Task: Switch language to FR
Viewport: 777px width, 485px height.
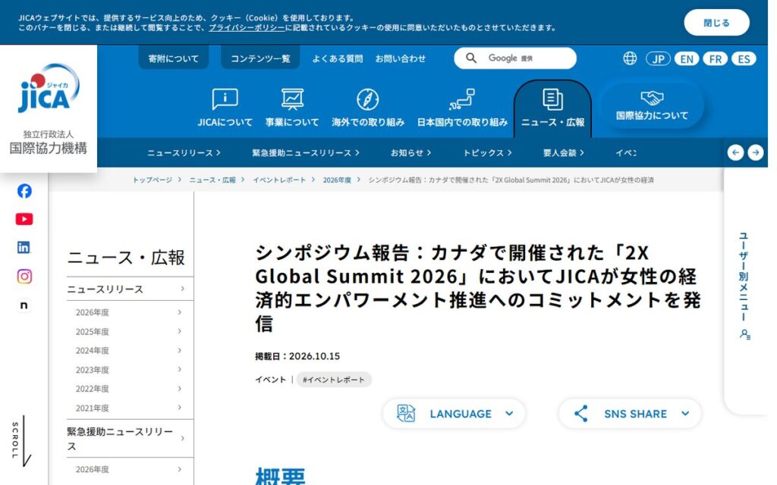Action: click(715, 59)
